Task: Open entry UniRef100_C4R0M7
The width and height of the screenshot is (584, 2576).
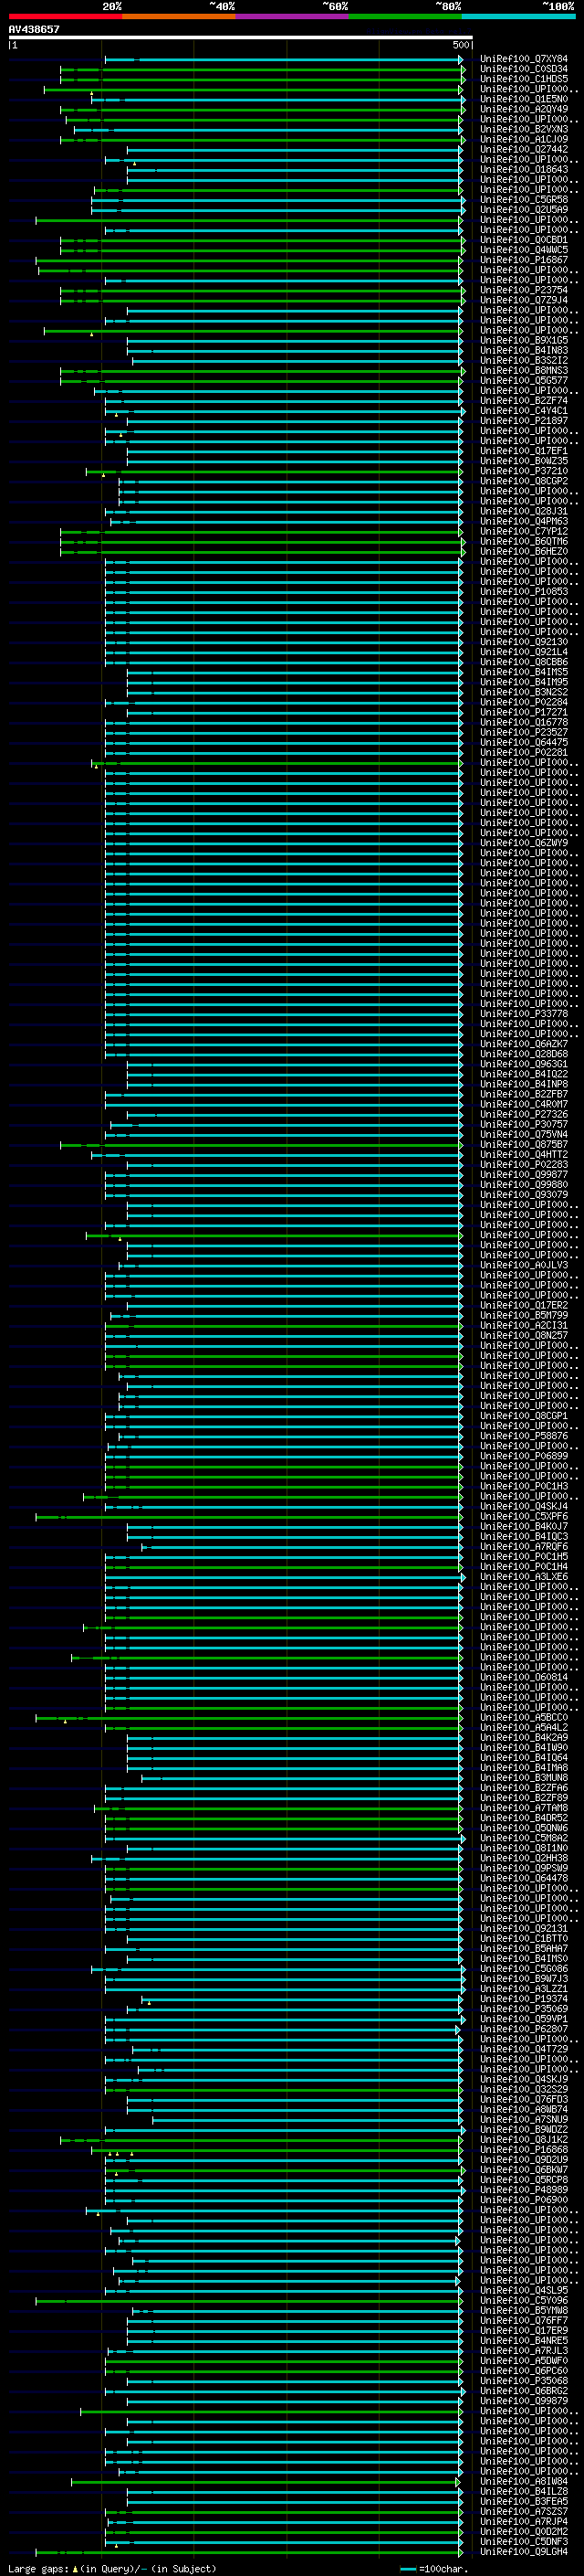Action: coord(524,1104)
